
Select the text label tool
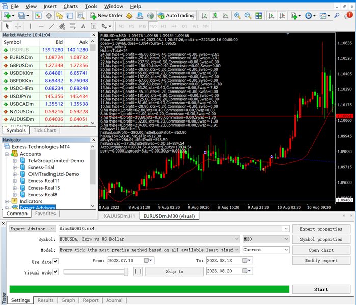point(83,26)
